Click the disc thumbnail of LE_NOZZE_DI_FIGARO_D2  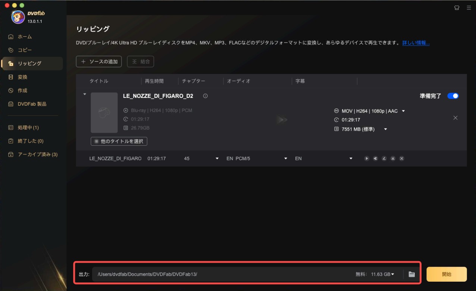[104, 113]
